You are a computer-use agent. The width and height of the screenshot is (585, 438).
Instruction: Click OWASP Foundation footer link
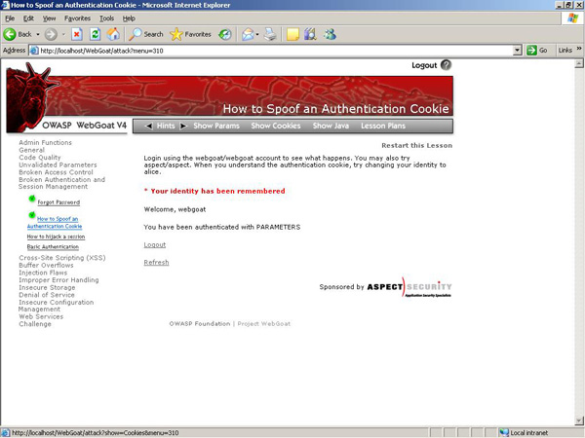pyautogui.click(x=200, y=324)
